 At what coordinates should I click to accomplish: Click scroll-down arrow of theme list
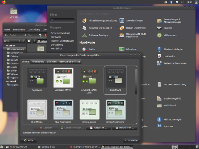point(136,123)
